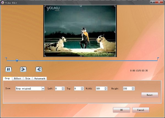
Task: Switch to the Effect tab
Action: 18,78
